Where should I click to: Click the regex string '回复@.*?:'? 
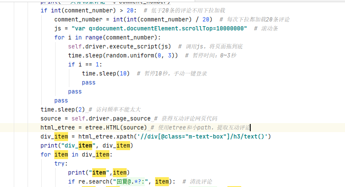point(130,181)
